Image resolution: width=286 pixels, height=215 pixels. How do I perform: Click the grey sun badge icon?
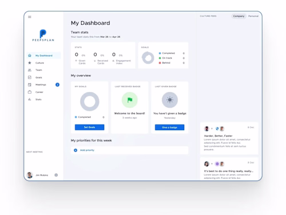[x=170, y=100]
